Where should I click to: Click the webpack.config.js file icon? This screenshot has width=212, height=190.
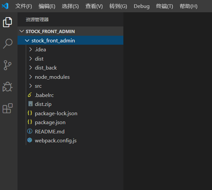tap(30, 140)
